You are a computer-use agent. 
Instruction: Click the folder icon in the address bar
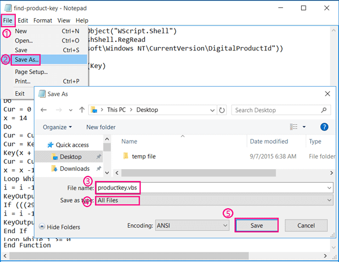(94, 110)
